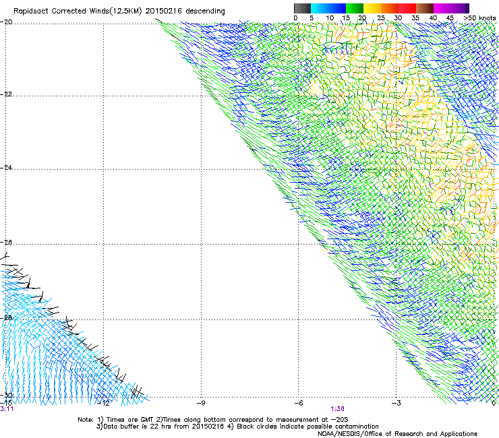
Task: Click the '-22' latitude axis label
Action: (6, 94)
